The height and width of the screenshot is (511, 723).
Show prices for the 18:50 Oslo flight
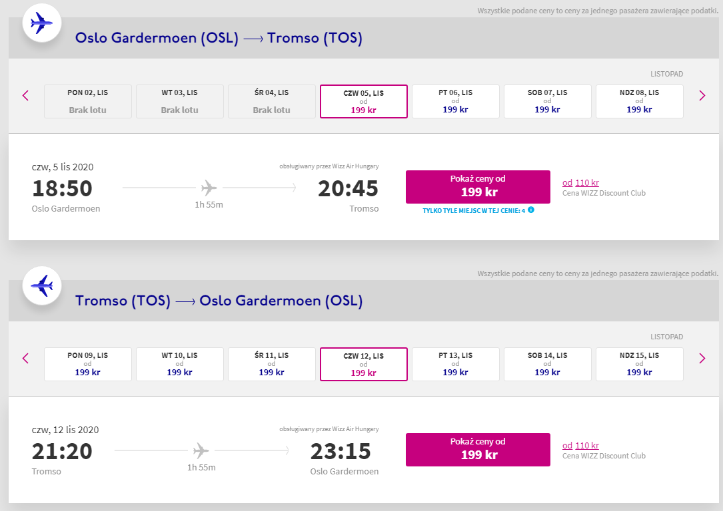[x=478, y=187]
